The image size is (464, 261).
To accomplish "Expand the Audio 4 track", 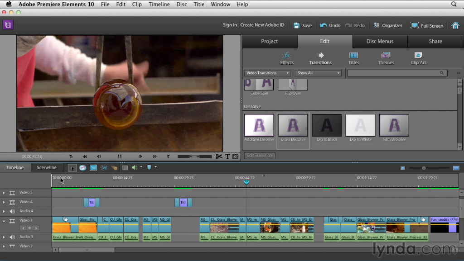I will (4, 211).
